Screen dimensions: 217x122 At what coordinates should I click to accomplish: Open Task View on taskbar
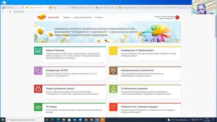[53, 120]
